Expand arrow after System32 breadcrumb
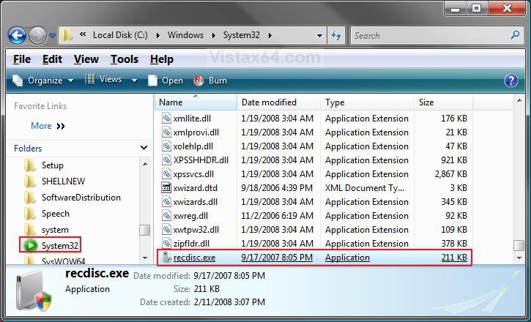The height and width of the screenshot is (322, 531). pos(270,35)
